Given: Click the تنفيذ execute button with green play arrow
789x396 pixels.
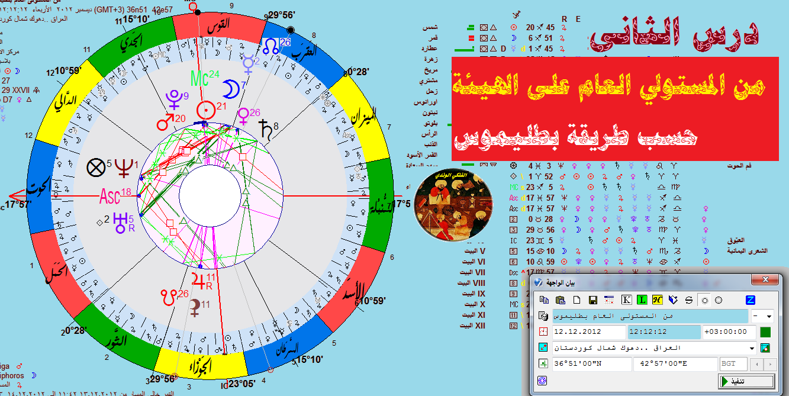Looking at the screenshot, I should 746,380.
